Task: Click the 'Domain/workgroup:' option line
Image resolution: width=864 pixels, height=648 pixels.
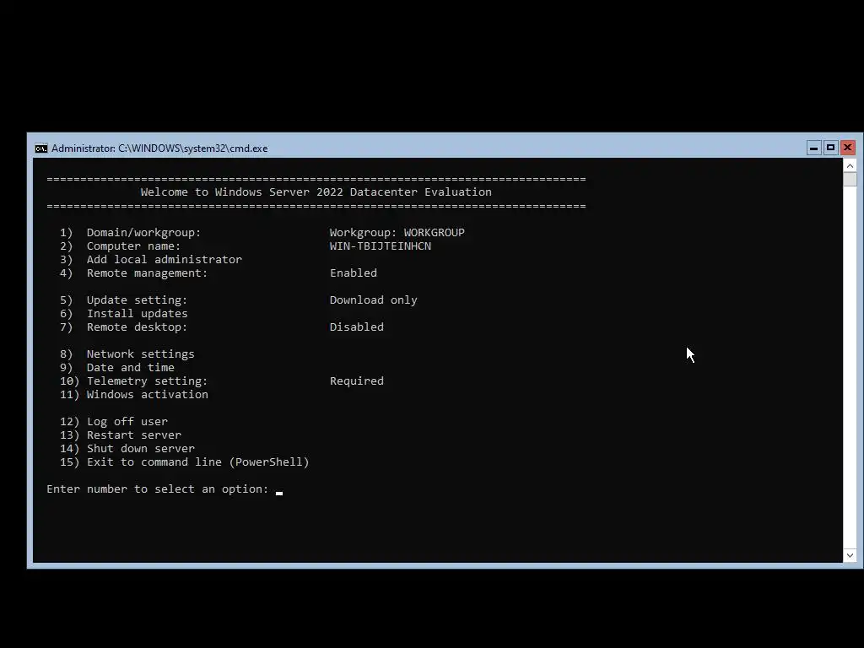Action: point(131,233)
